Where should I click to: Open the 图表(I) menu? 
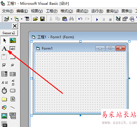click(x=127, y=11)
